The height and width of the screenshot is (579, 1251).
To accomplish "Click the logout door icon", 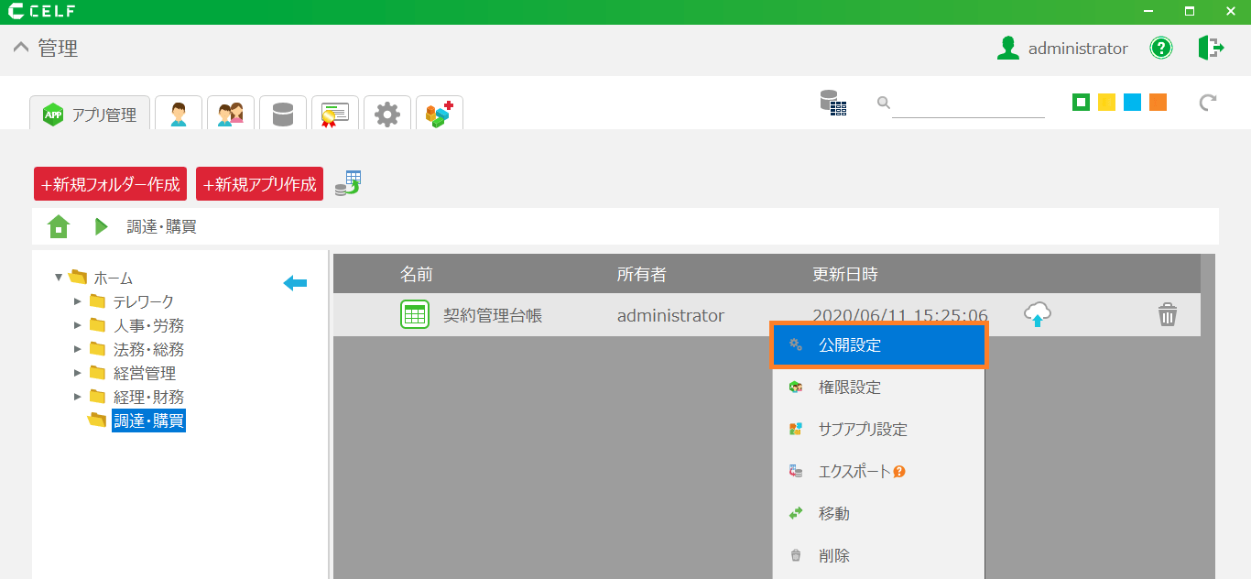I will (1211, 49).
